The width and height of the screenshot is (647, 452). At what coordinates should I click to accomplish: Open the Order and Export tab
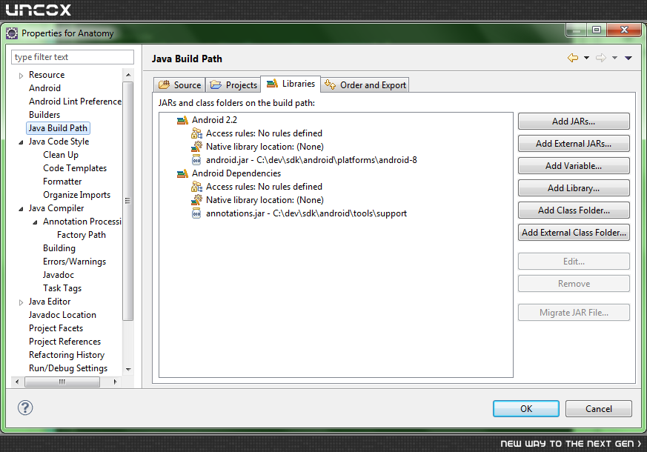pos(365,85)
